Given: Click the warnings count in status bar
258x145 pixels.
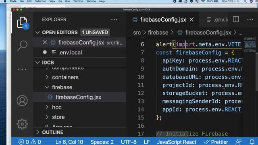Looking at the screenshot, I should click(x=36, y=142).
